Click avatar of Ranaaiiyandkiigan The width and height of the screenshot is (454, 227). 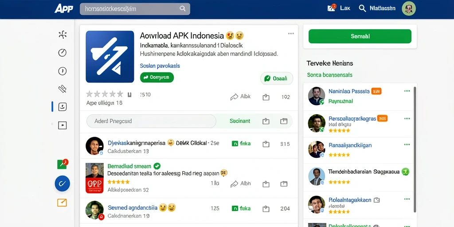pos(317,149)
